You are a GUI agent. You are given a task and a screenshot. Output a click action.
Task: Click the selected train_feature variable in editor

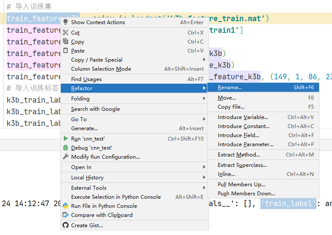[34, 19]
